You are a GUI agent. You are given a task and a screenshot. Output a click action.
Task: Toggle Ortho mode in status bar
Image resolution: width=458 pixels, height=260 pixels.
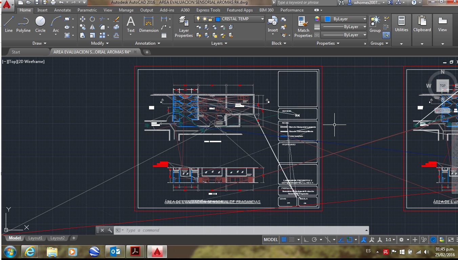click(x=306, y=239)
